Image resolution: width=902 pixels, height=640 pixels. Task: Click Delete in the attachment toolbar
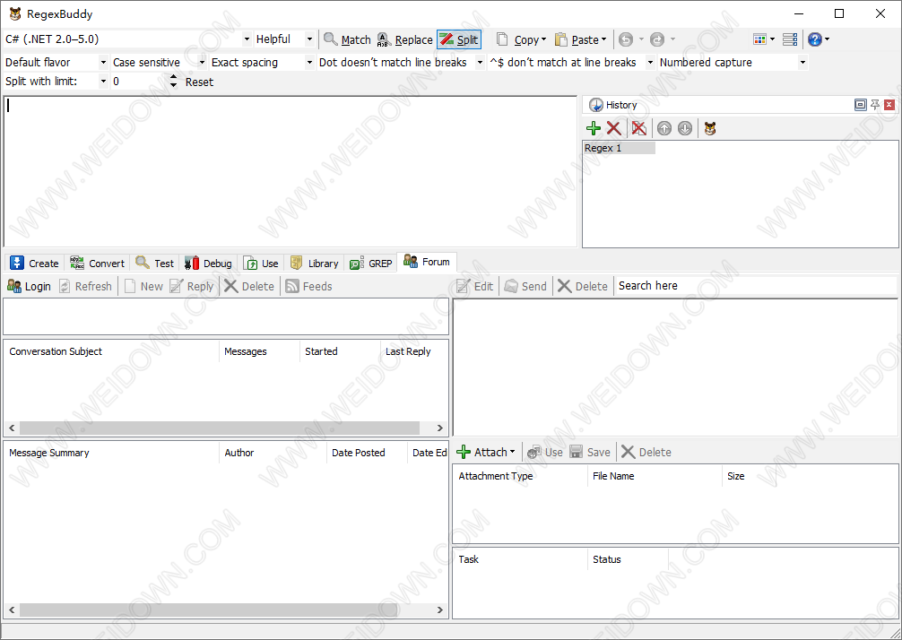point(646,452)
